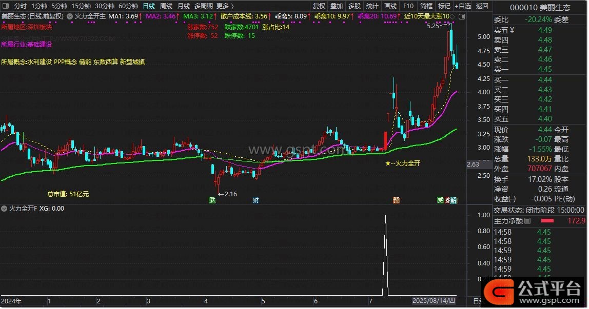Click the window icon at indicator bar end
Screen dimensions: 589x309
[x=462, y=16]
